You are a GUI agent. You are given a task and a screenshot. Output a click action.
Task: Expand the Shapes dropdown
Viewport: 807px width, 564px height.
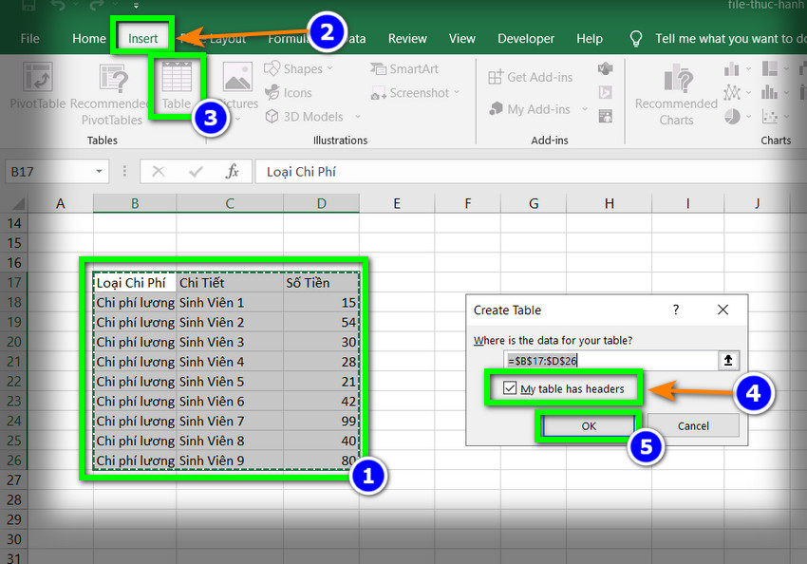tap(329, 68)
